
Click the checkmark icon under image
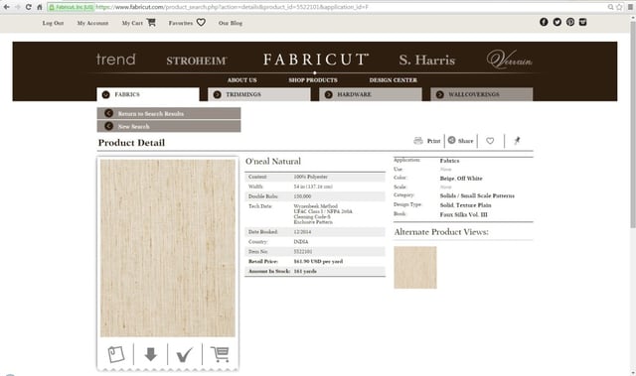pyautogui.click(x=185, y=354)
